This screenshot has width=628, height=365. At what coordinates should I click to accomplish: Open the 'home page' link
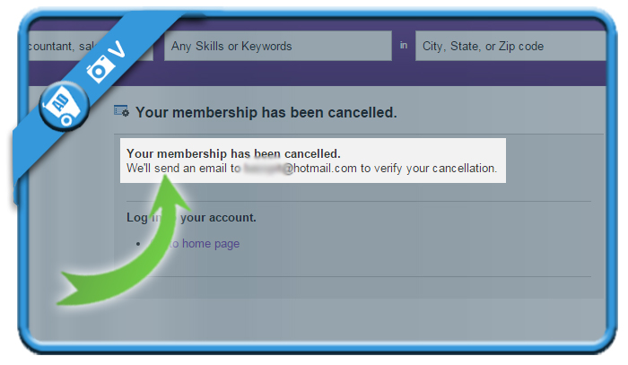(195, 243)
